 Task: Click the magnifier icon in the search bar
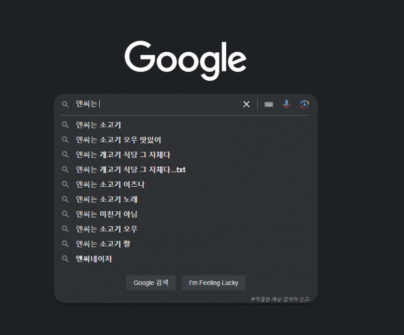pyautogui.click(x=66, y=104)
